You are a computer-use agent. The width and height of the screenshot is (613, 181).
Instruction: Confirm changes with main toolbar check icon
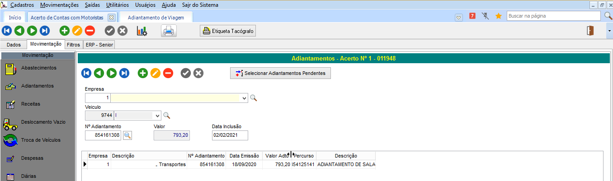(110, 31)
